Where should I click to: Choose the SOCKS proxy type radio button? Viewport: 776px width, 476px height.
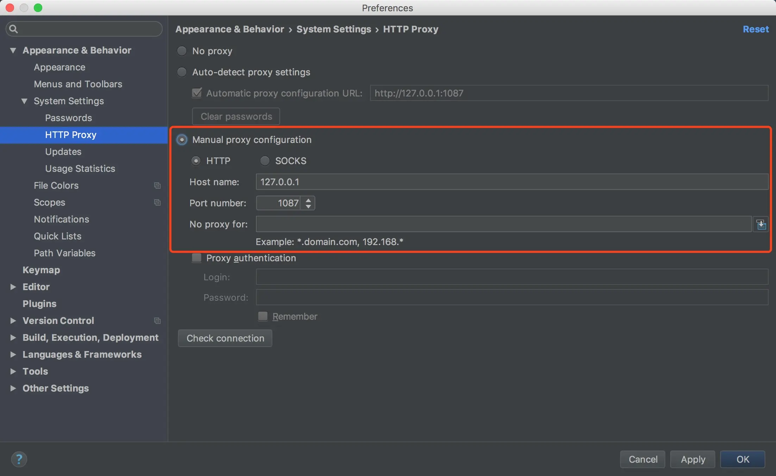coord(265,161)
